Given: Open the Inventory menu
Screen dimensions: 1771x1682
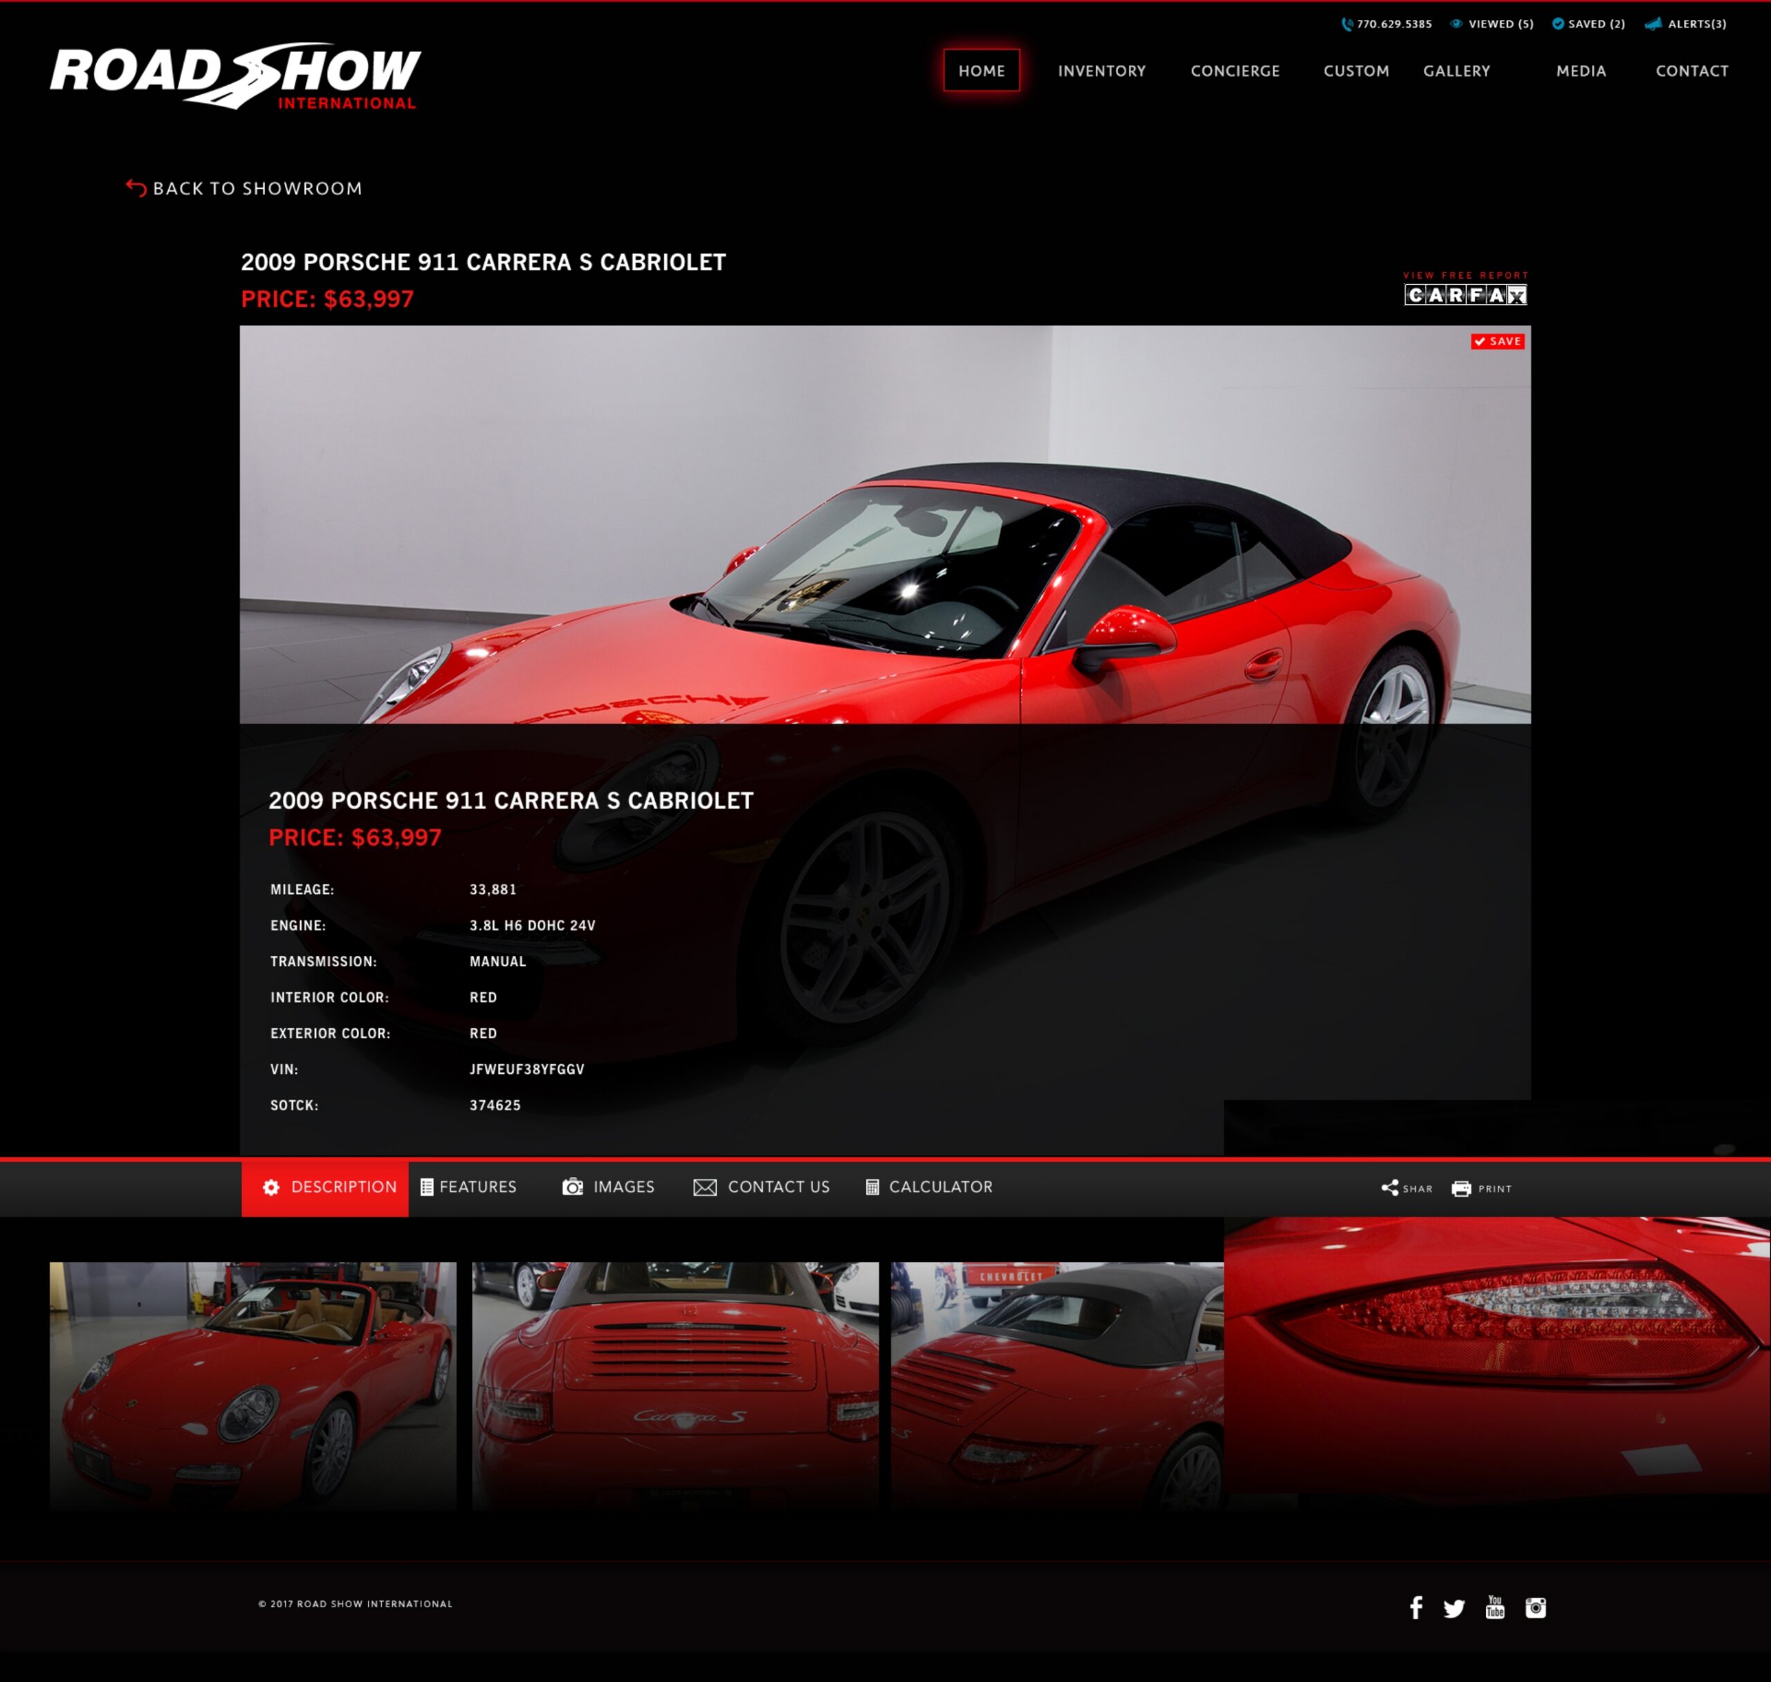Looking at the screenshot, I should [x=1101, y=71].
